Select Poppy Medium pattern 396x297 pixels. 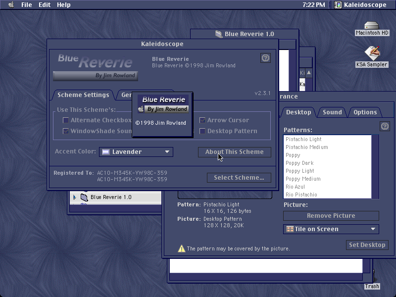click(x=327, y=179)
